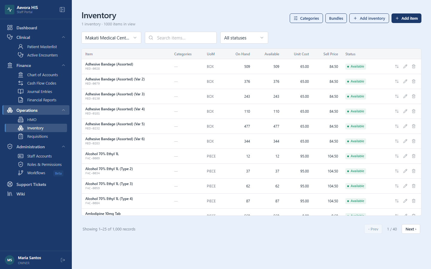431x269 pixels.
Task: Edit Alcohol 70% Ethyl 1L FAC-0009
Action: tap(405, 156)
